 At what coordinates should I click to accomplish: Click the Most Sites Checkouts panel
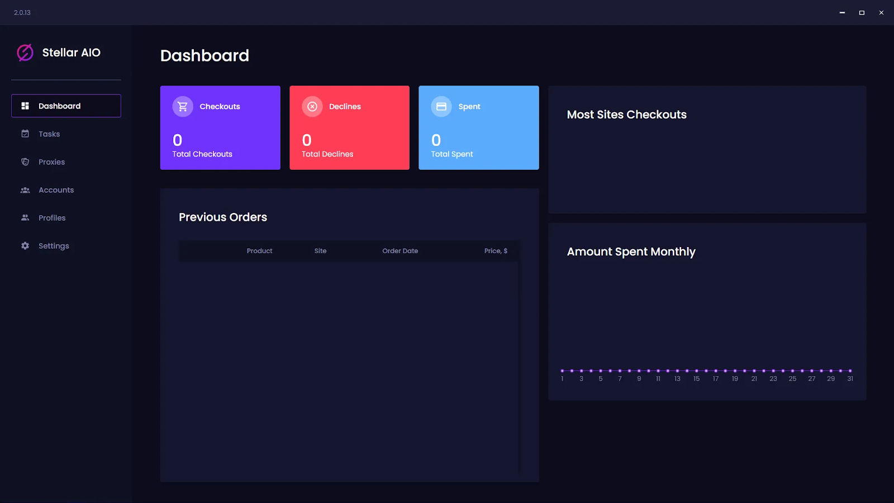[707, 149]
